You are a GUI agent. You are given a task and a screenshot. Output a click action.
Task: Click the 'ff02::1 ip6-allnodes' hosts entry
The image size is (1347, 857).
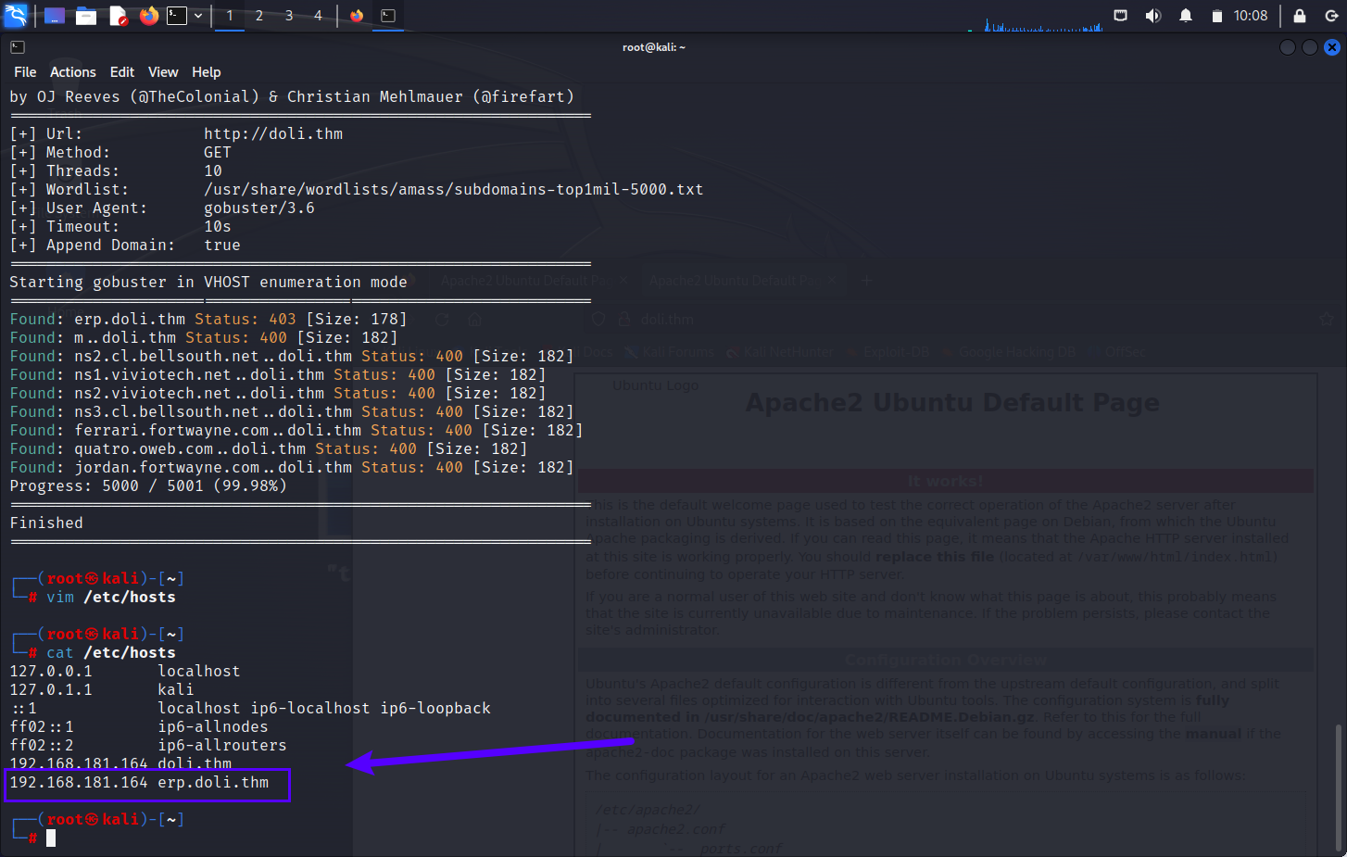139,726
